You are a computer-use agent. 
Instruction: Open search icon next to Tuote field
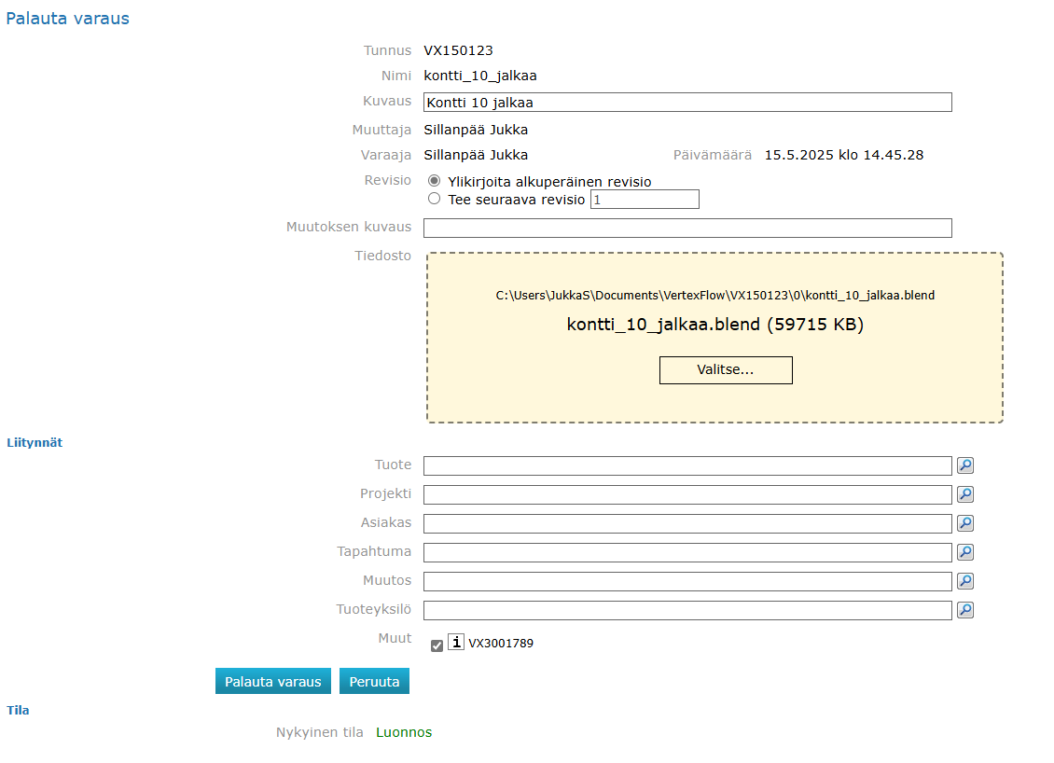click(x=965, y=465)
